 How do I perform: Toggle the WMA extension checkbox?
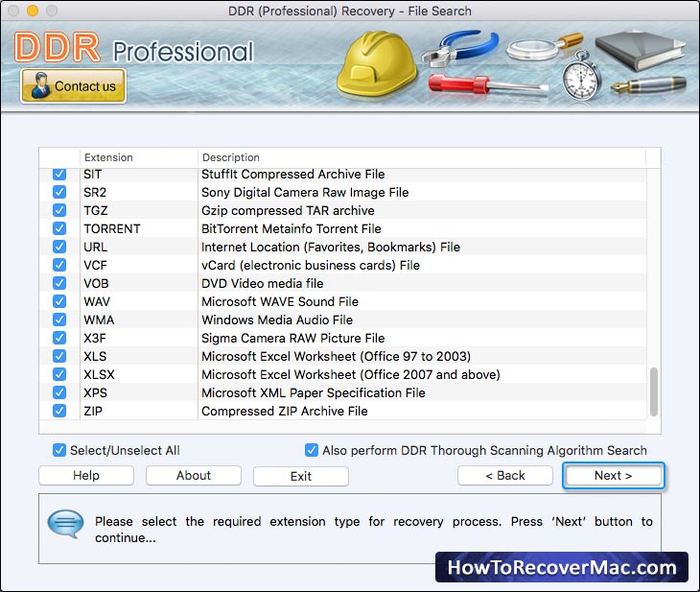59,320
